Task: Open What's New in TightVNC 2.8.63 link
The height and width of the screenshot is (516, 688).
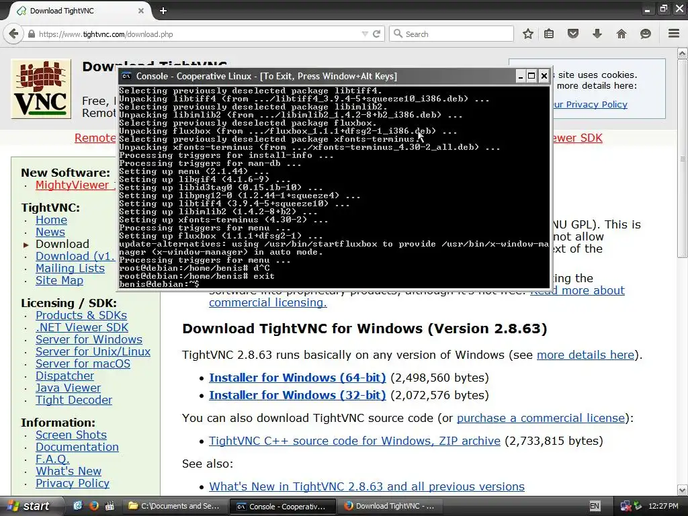Action: point(367,486)
